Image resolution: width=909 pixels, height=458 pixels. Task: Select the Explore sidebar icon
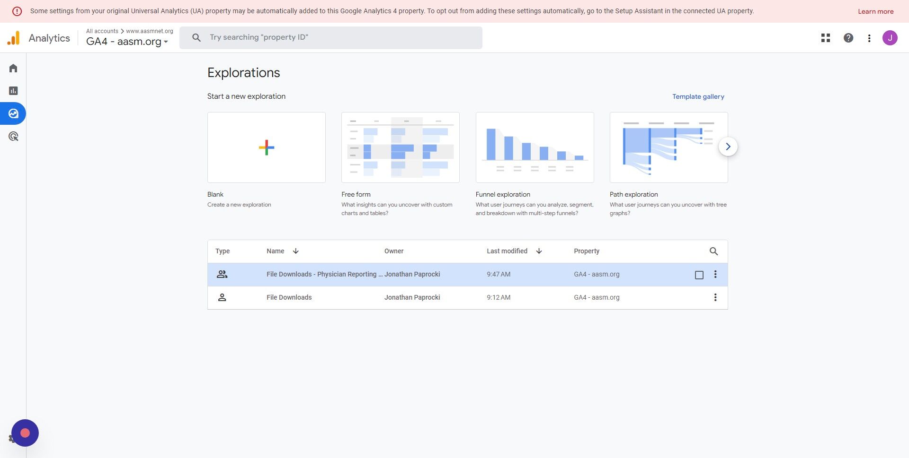pos(13,113)
